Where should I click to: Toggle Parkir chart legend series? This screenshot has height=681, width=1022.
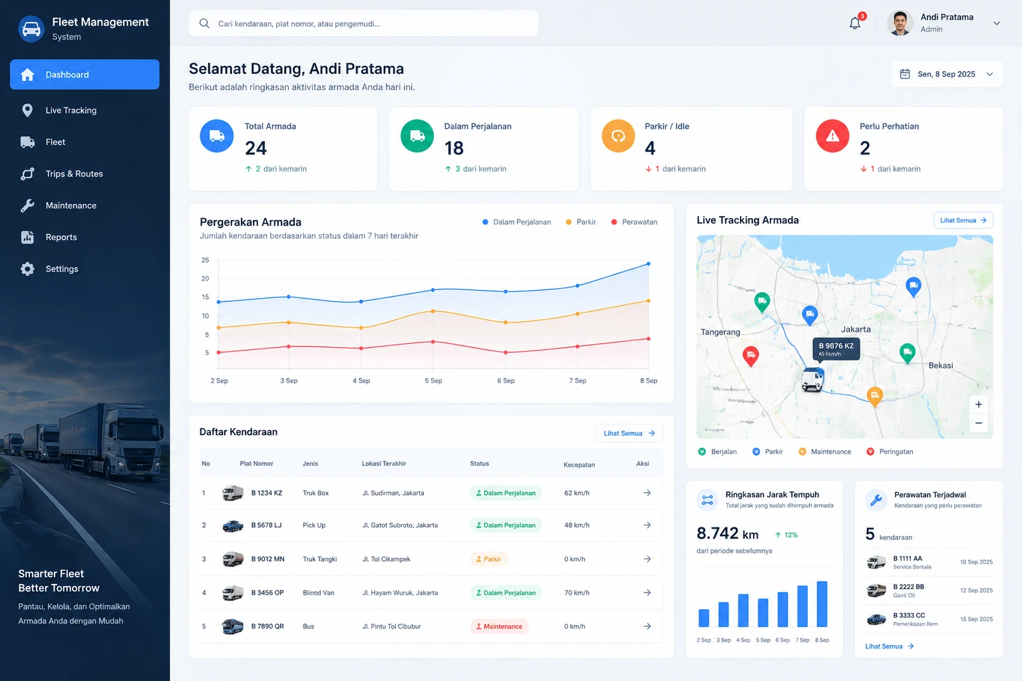click(581, 222)
